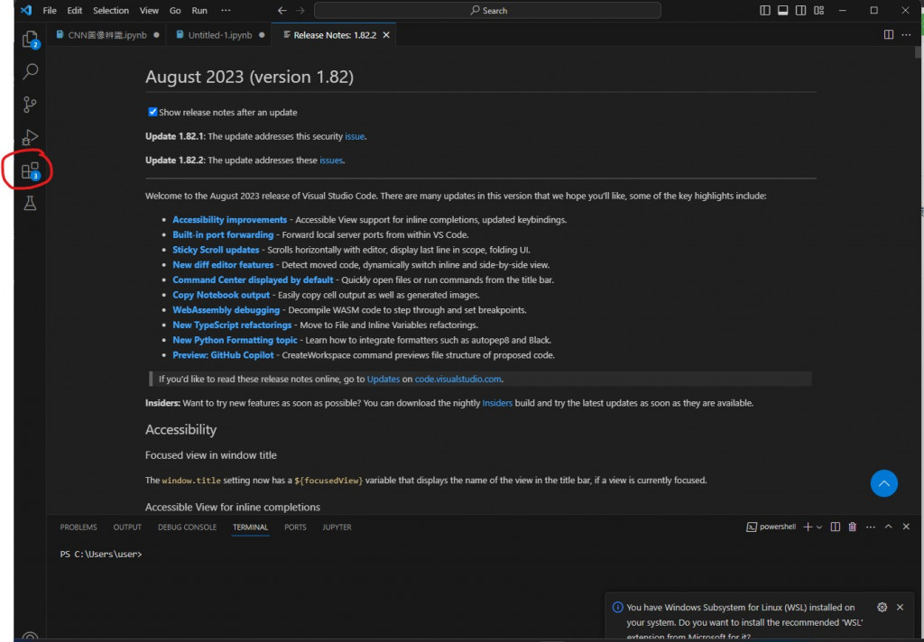Open the Explorer view in activity bar
Screen dimensions: 924x642
tap(30, 39)
